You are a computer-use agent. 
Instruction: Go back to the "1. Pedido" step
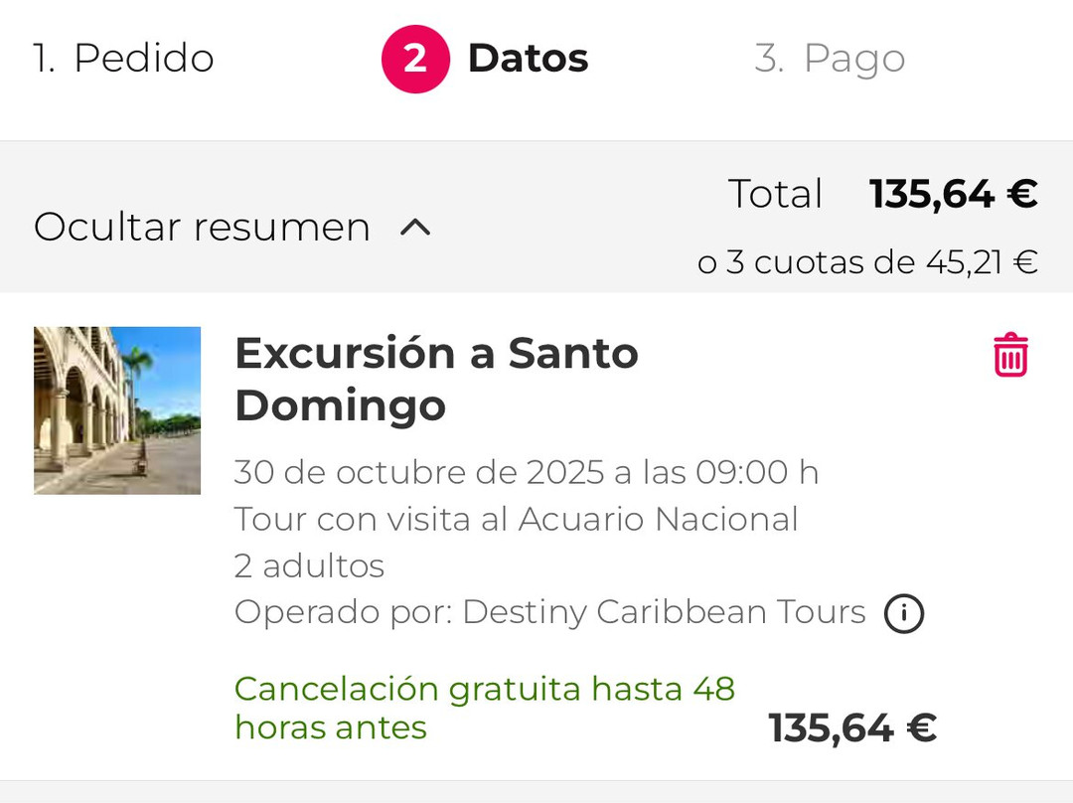123,59
